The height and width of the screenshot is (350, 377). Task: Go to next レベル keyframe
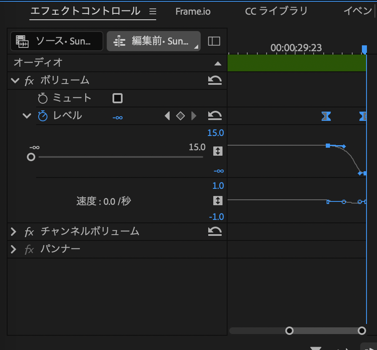[x=194, y=116]
